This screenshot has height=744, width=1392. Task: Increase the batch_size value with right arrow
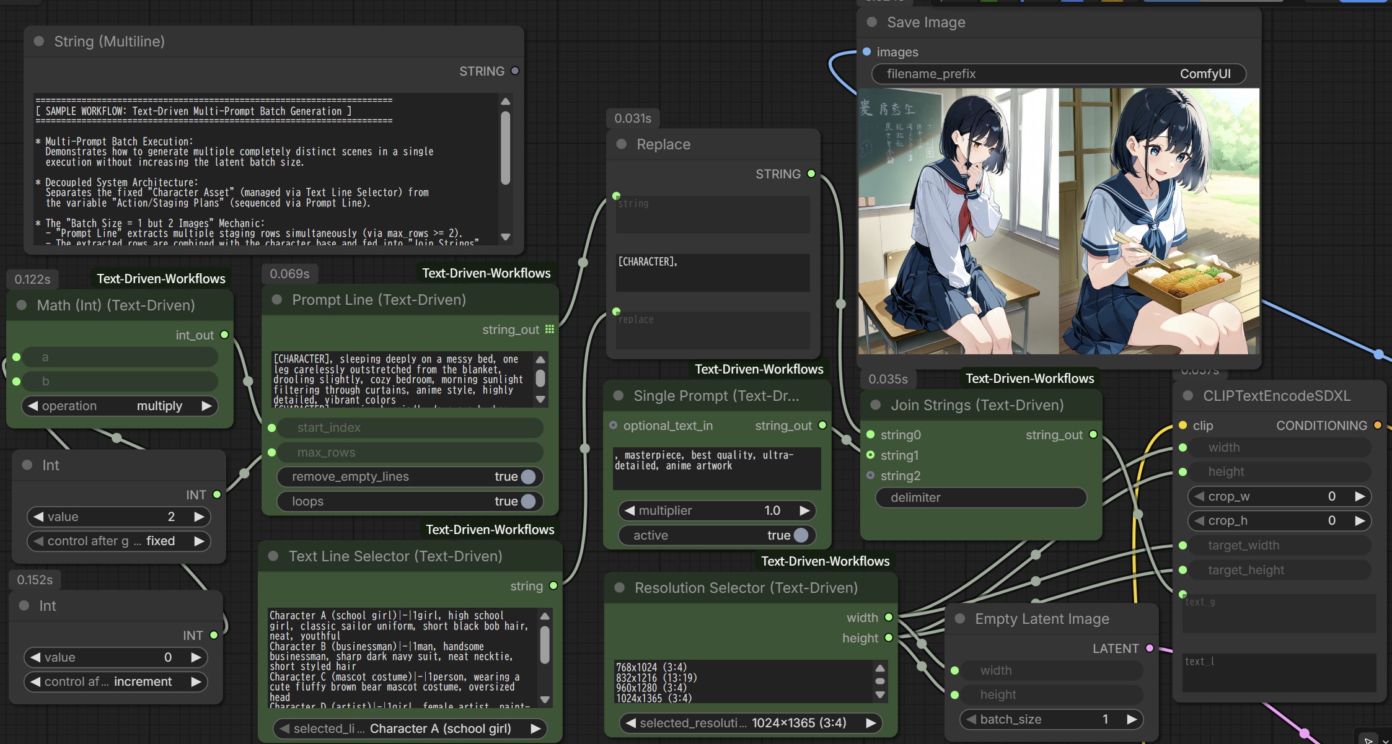tap(1132, 719)
